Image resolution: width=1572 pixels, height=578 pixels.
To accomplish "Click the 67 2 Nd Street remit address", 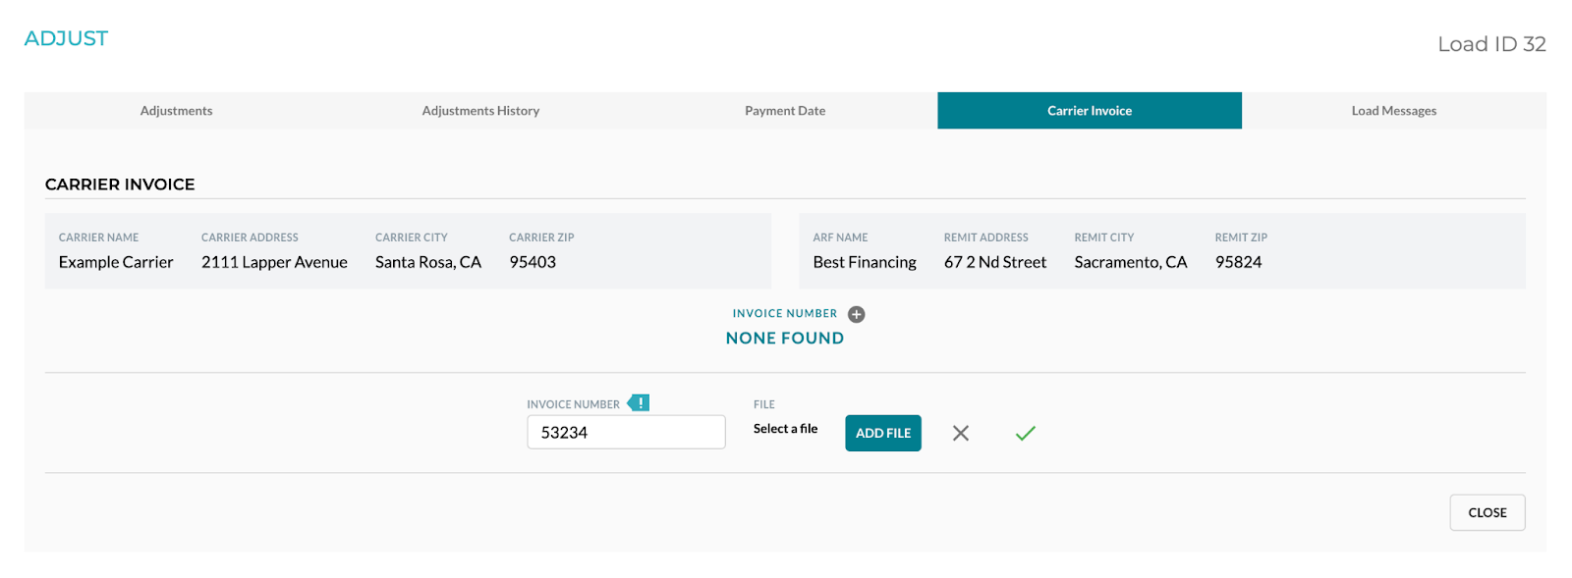I will [x=995, y=262].
